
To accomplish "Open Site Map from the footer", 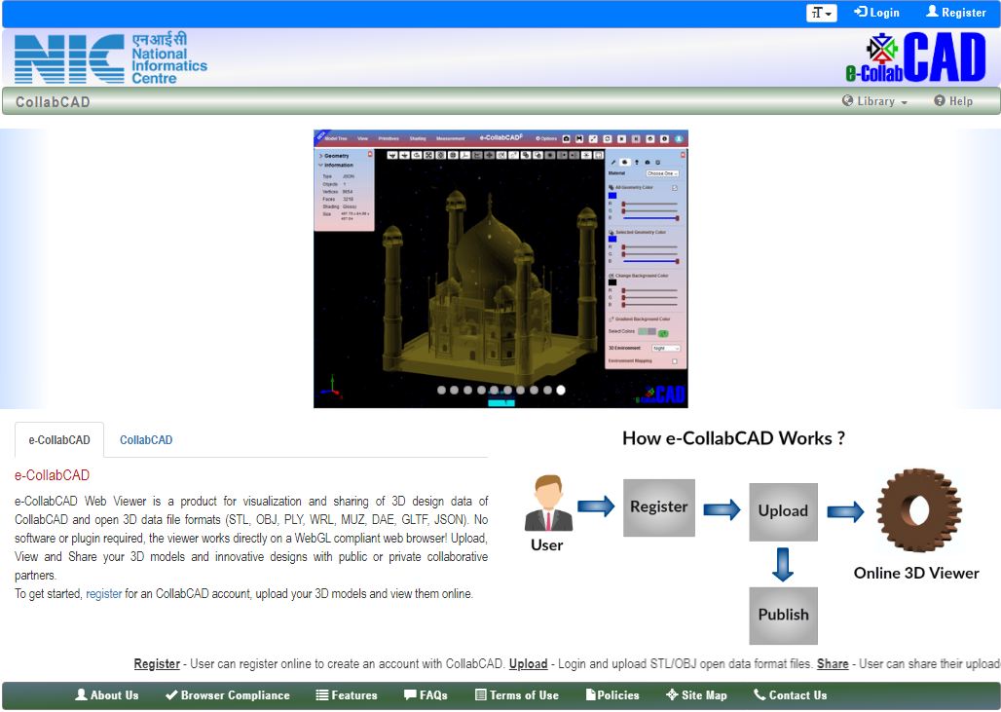I will [696, 695].
